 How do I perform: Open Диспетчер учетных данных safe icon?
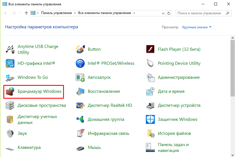click(x=10, y=119)
